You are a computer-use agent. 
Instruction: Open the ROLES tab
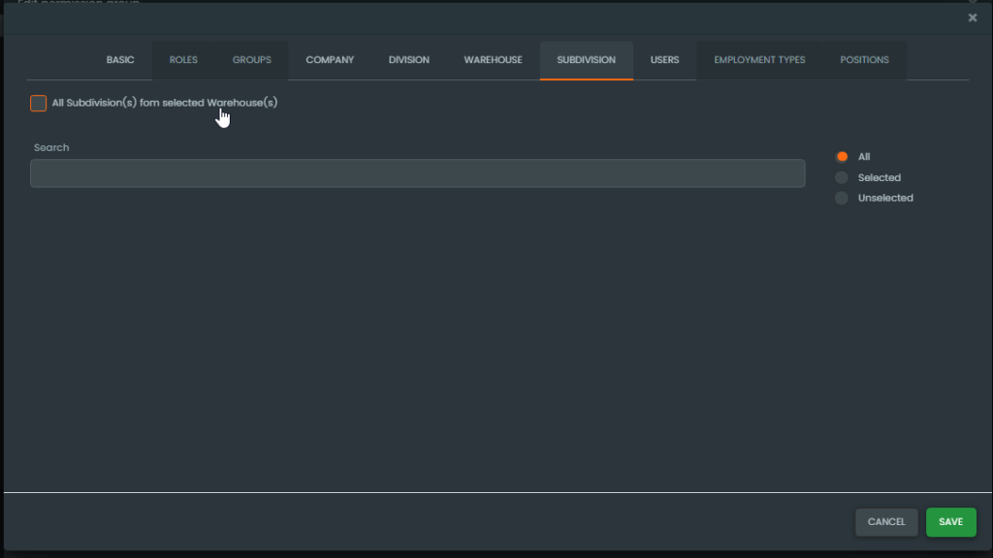(183, 60)
